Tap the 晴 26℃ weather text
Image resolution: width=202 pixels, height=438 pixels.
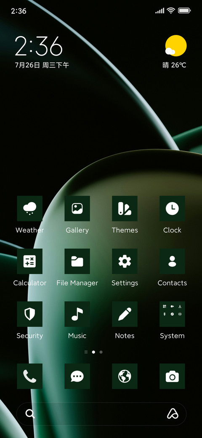(x=174, y=65)
